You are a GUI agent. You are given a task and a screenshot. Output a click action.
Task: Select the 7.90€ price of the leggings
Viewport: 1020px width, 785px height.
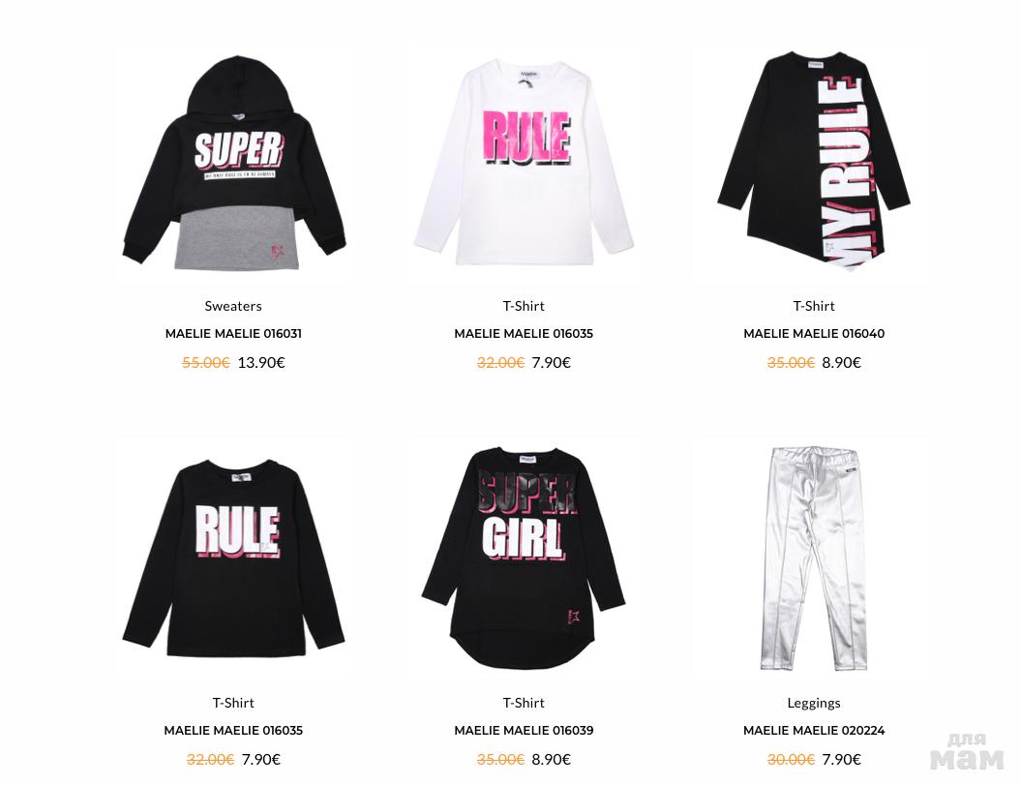(x=841, y=760)
